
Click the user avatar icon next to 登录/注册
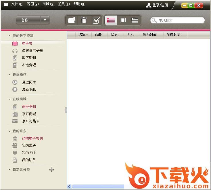(x=148, y=5)
